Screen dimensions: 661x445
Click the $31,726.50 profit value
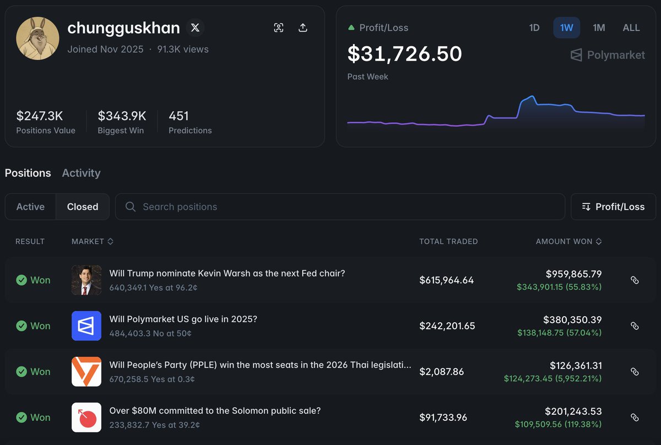(405, 53)
